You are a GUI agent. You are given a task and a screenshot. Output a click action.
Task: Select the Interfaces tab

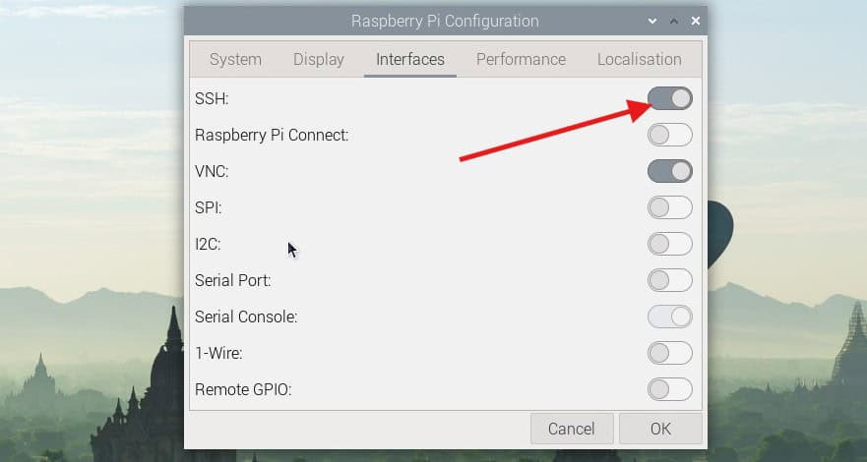[410, 59]
